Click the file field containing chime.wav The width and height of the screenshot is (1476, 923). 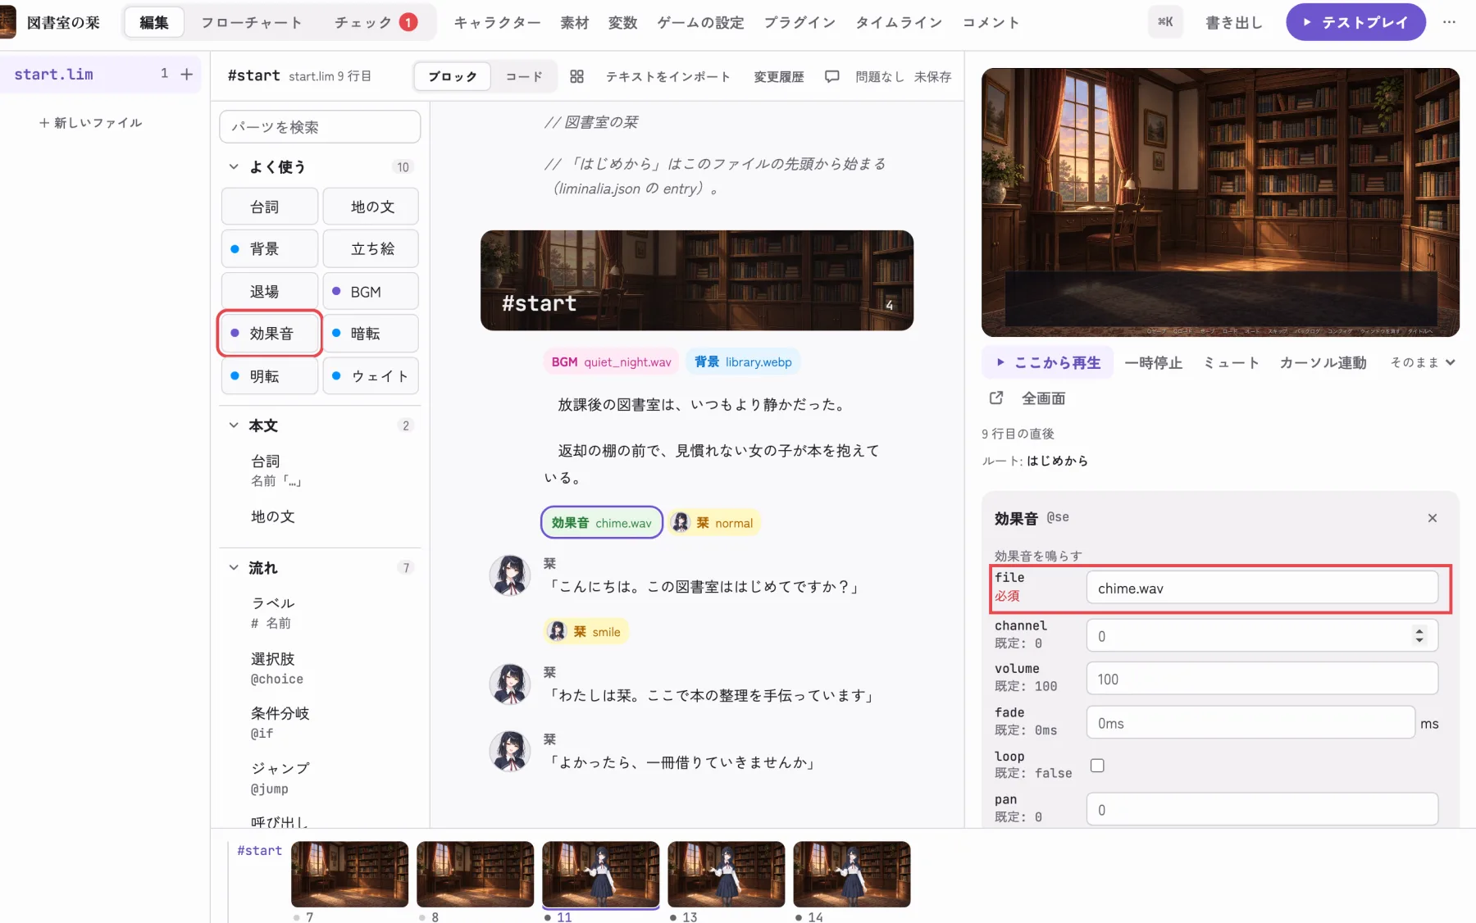[x=1262, y=588]
